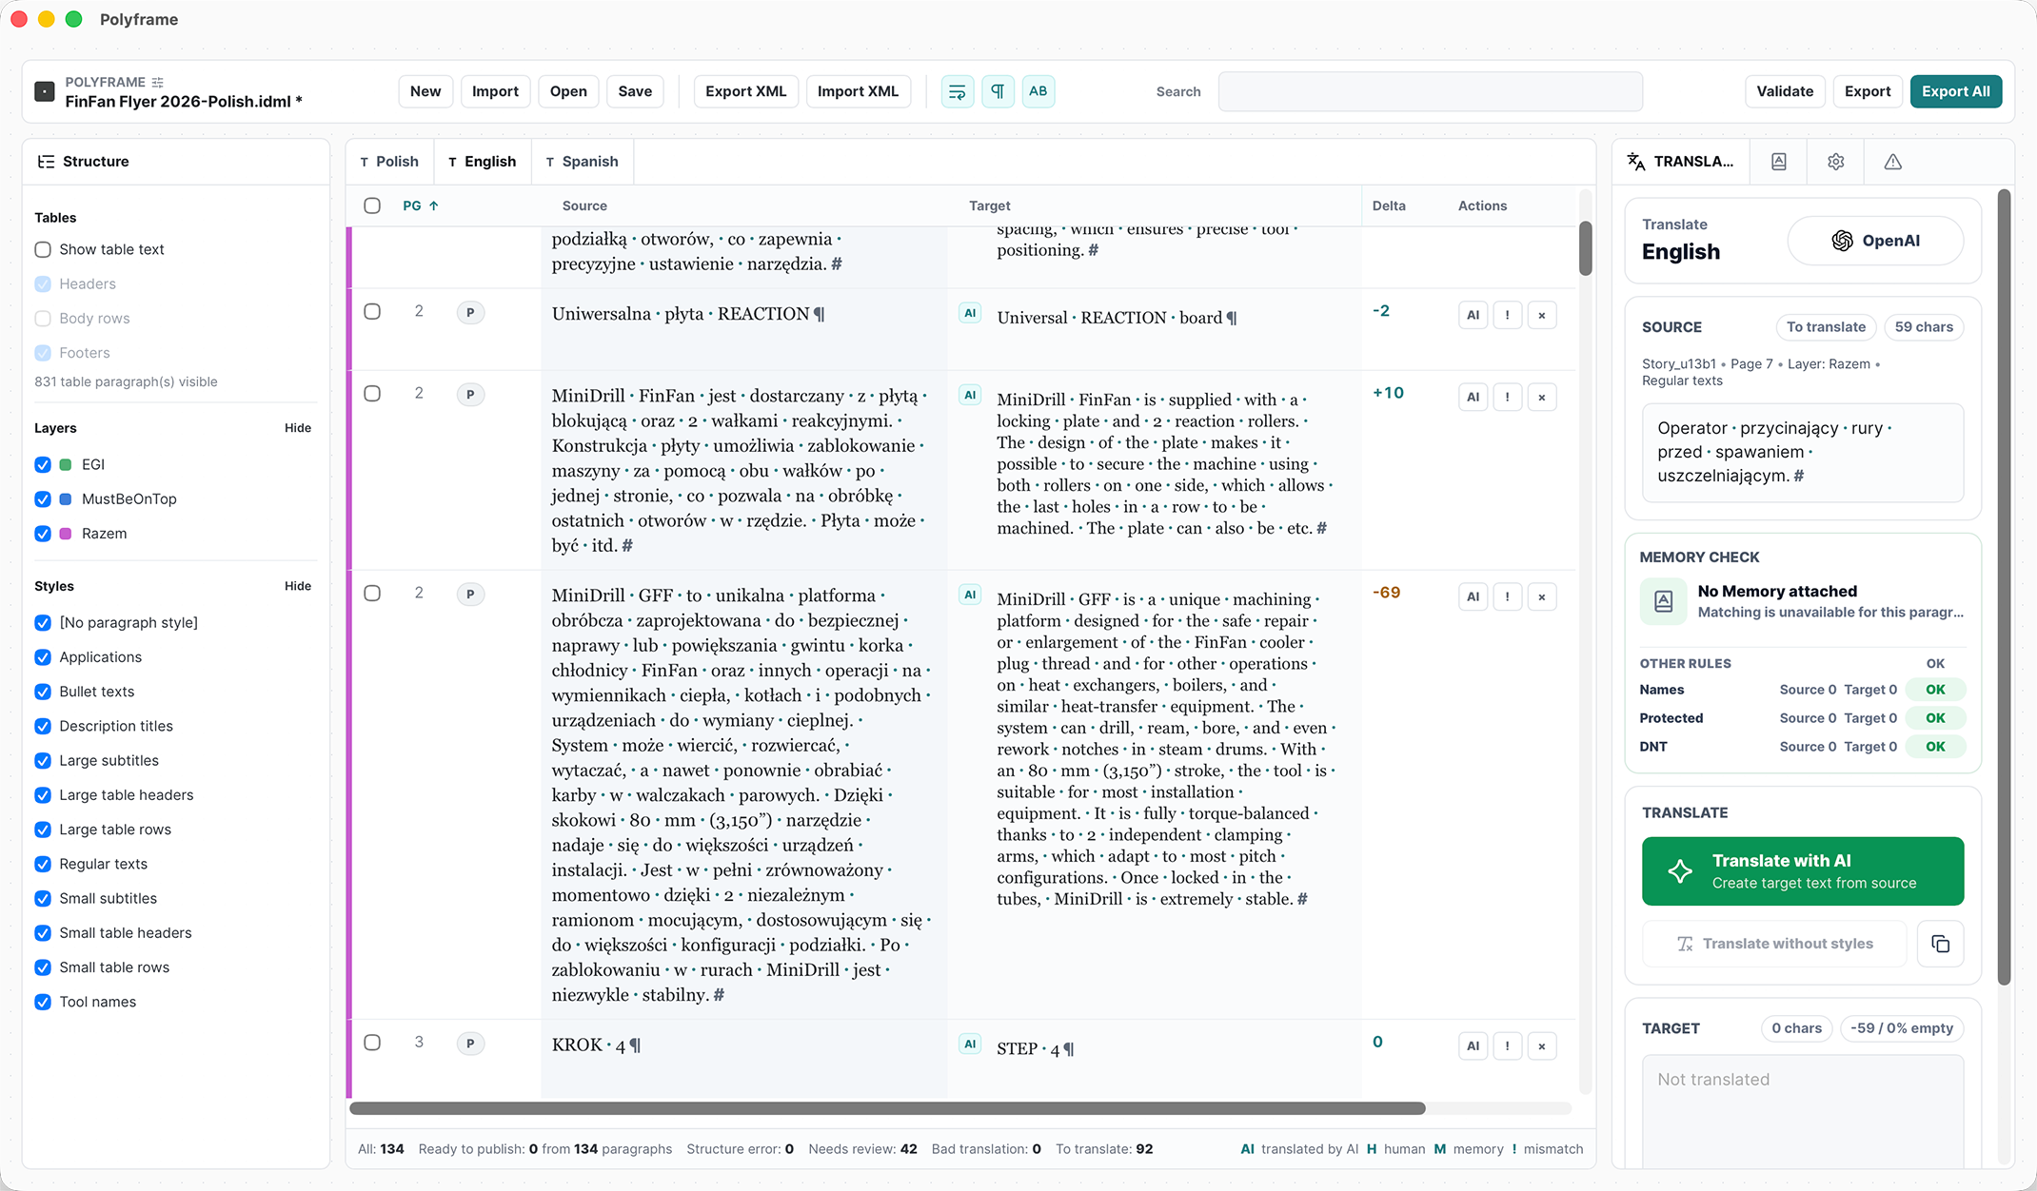Clear translation of MiniDrill GFF row
Image resolution: width=2037 pixels, height=1191 pixels.
tap(1541, 596)
